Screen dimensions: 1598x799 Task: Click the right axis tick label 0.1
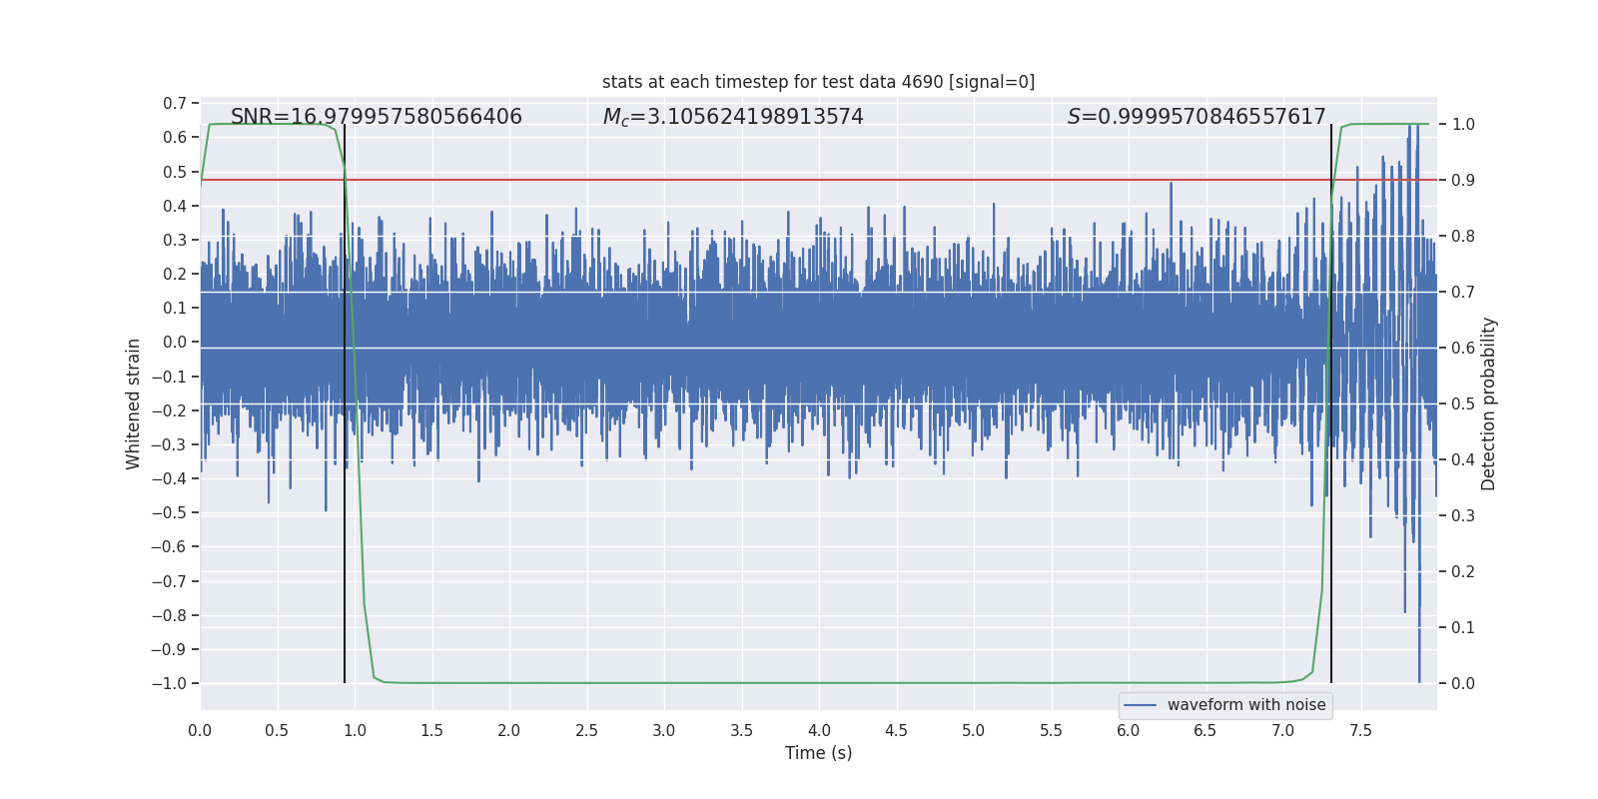coord(1463,627)
